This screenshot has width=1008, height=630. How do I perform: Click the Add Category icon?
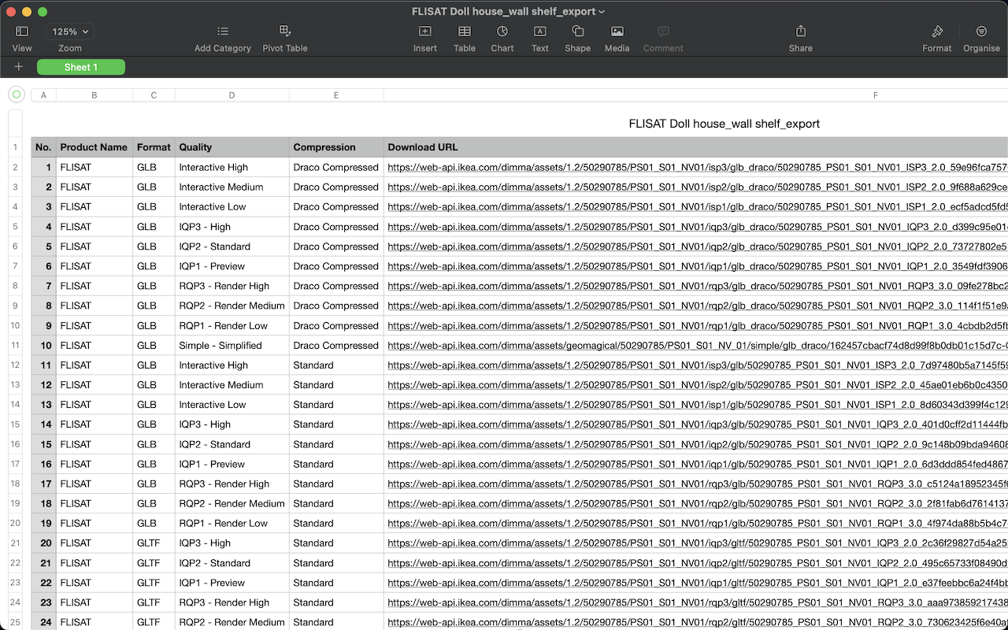(223, 31)
